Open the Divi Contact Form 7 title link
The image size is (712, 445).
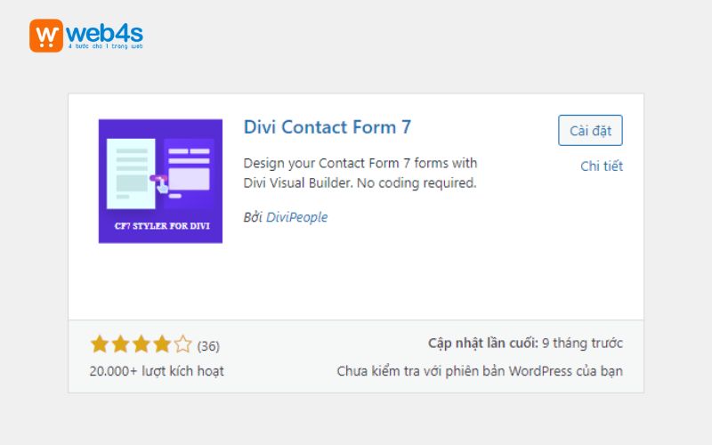click(x=328, y=127)
